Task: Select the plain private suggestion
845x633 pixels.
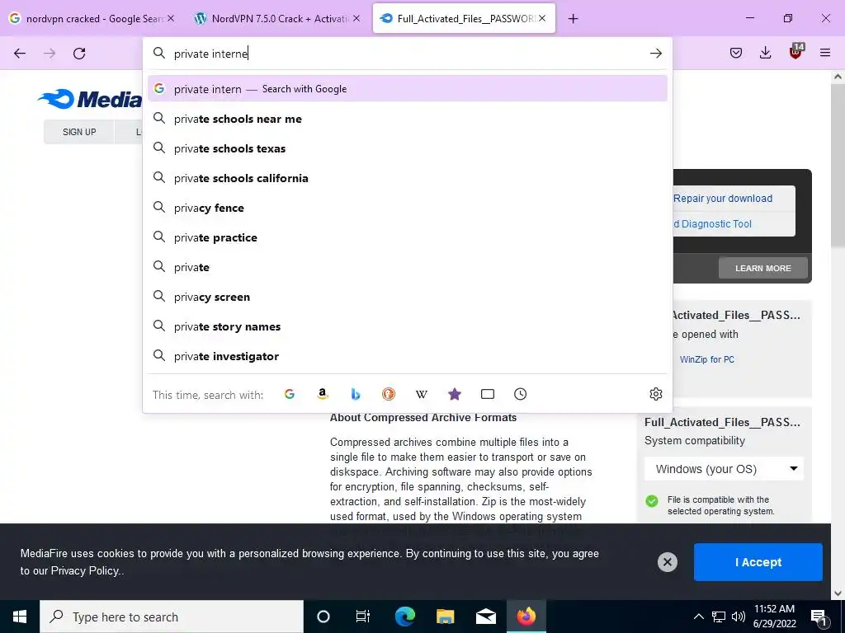Action: [x=408, y=266]
